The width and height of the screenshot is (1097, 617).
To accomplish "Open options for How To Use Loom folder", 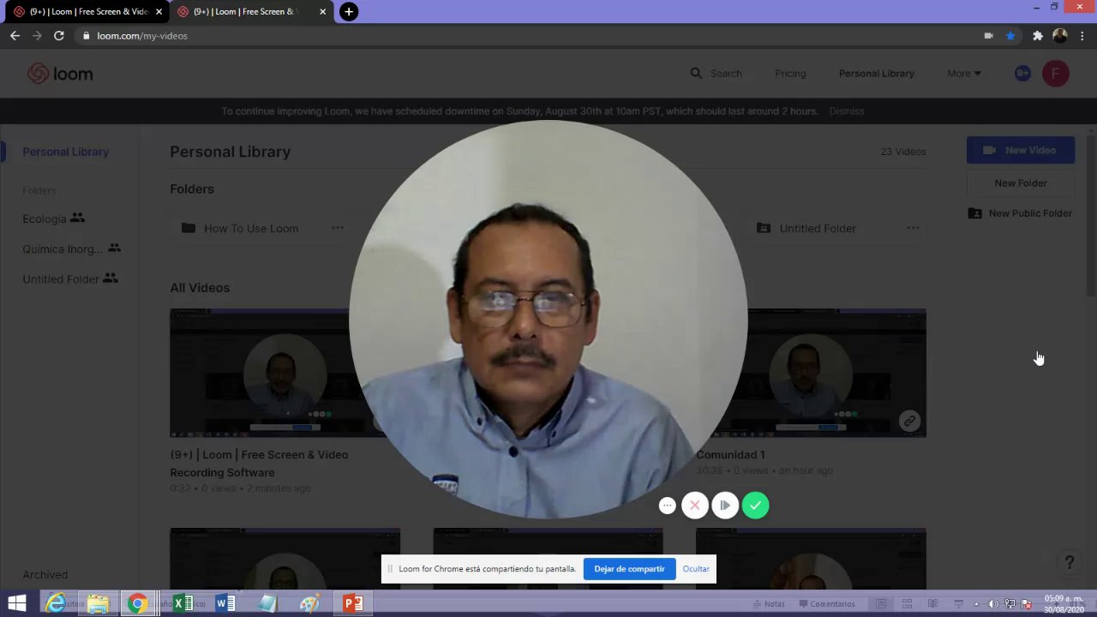I will (x=338, y=228).
